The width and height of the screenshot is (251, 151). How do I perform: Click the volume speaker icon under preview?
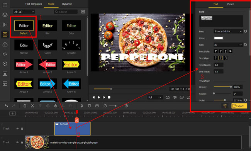tap(175, 97)
